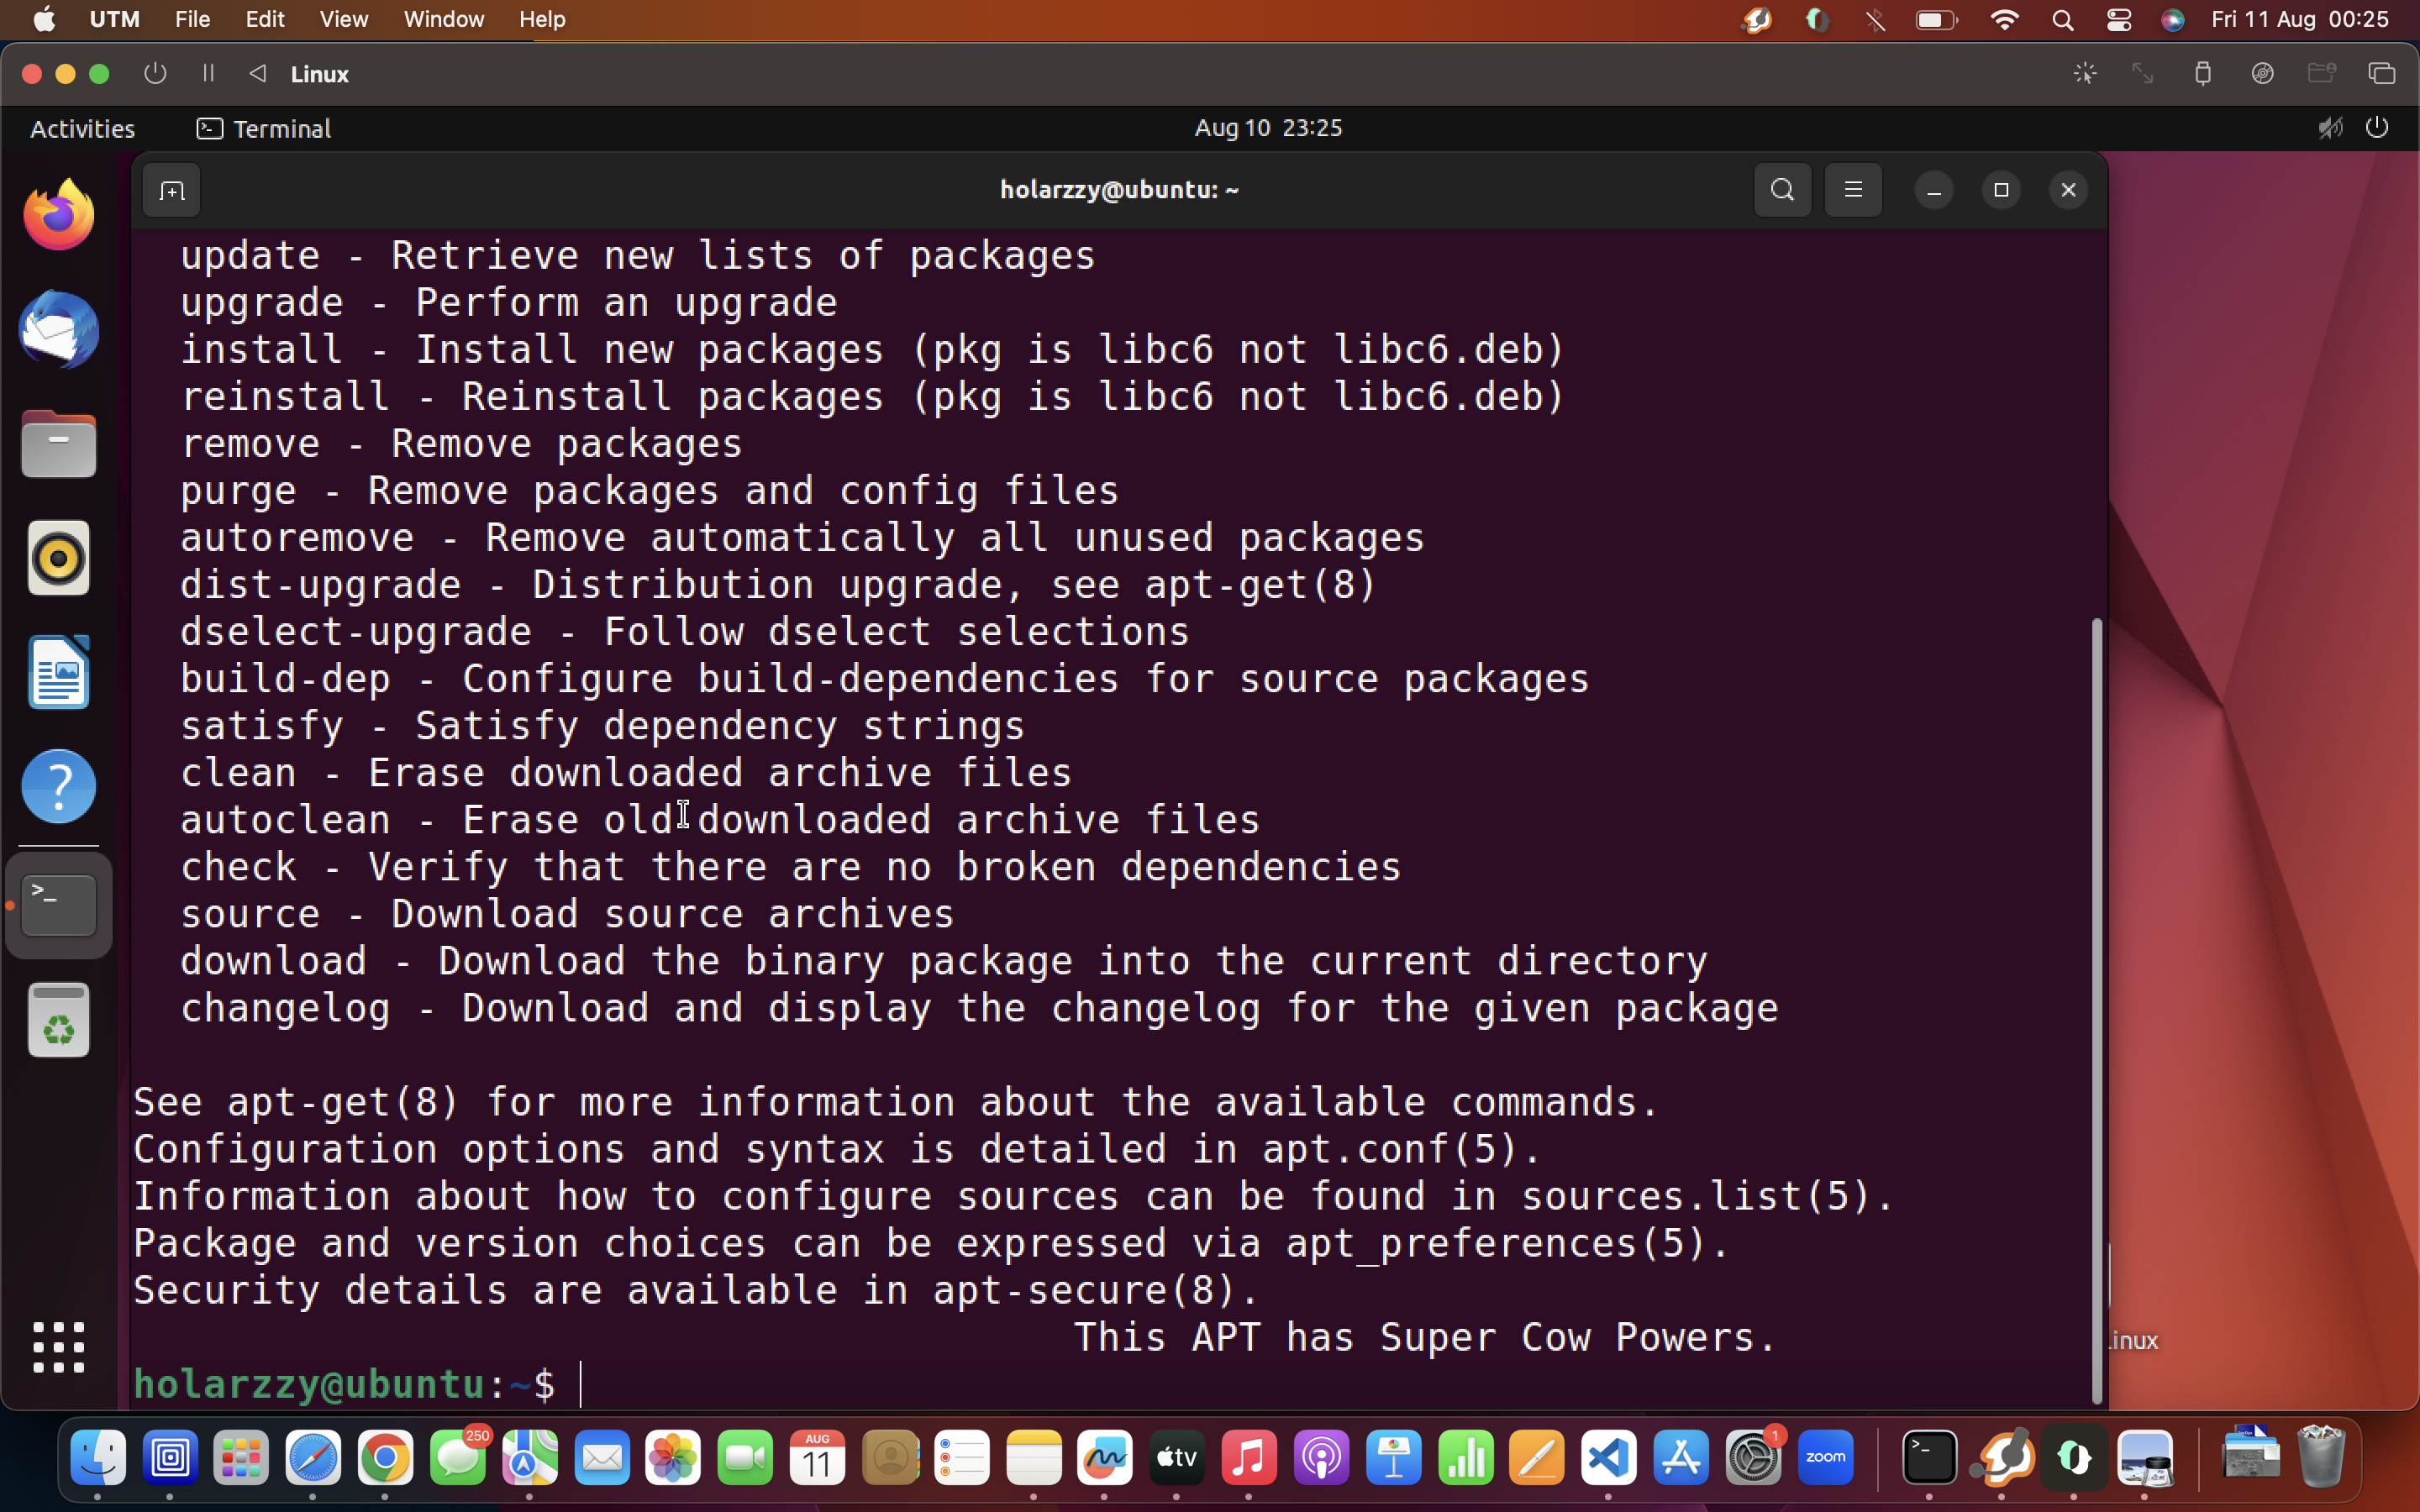Pause the virtual machine in the UTM titlebar
This screenshot has height=1512, width=2420.
point(208,73)
